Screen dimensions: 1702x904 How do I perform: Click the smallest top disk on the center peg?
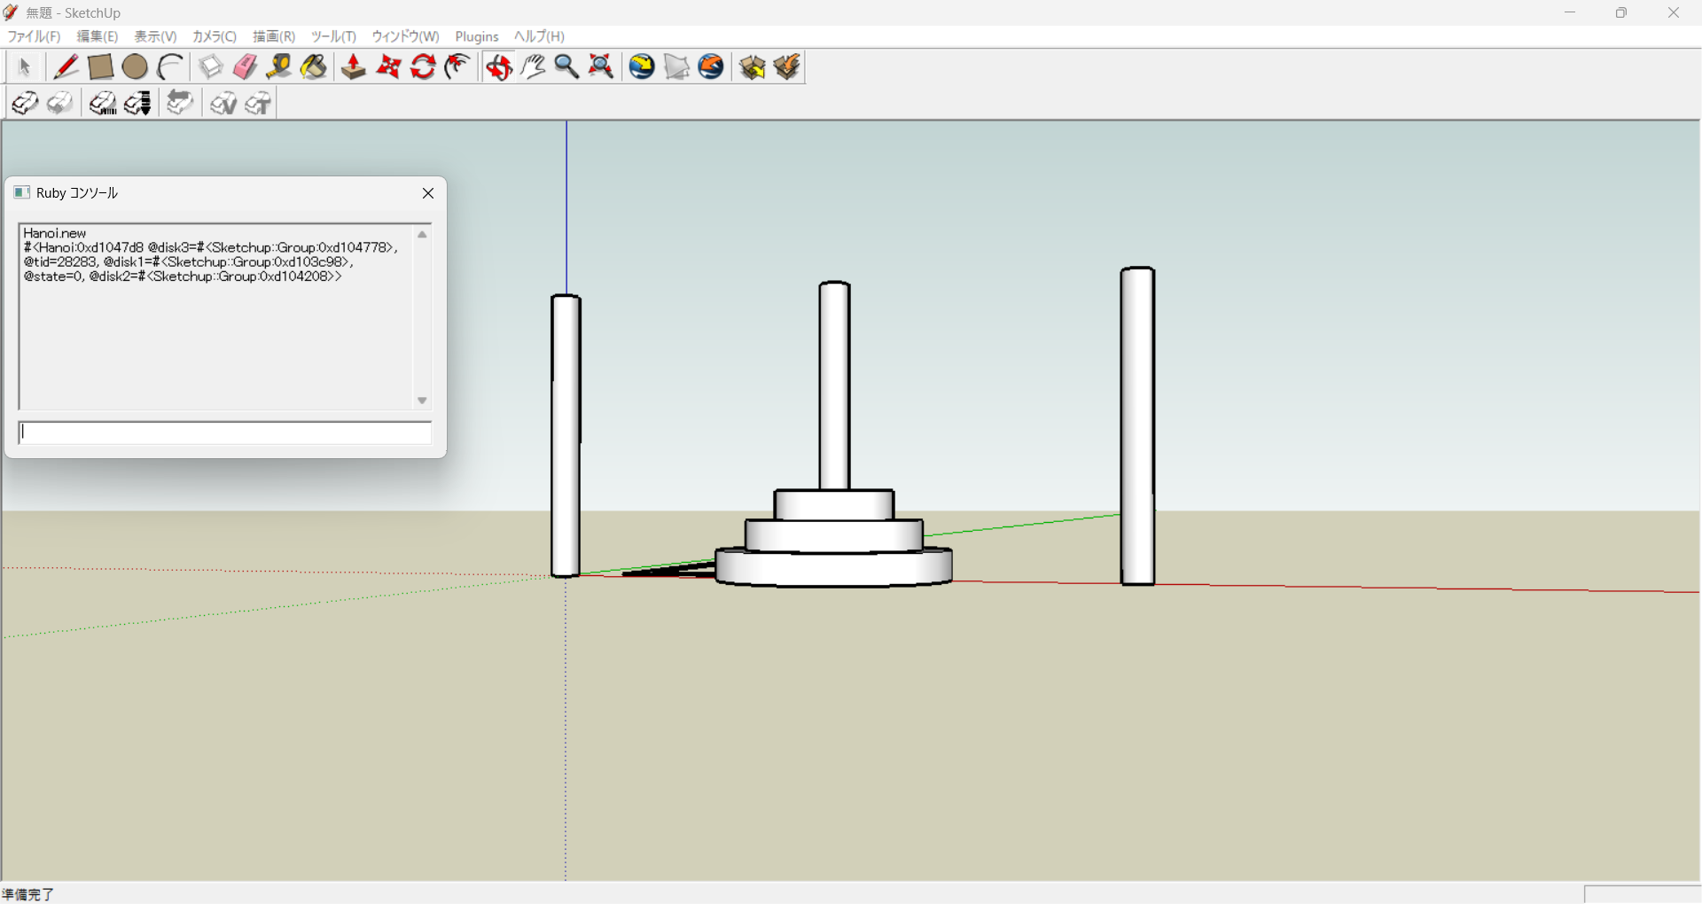834,504
